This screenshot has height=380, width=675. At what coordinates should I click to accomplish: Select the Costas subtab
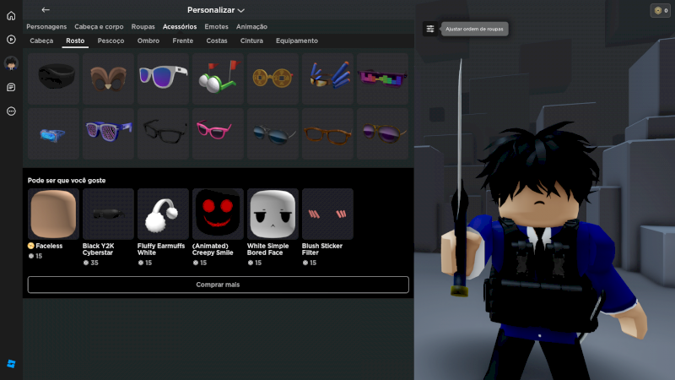point(217,41)
